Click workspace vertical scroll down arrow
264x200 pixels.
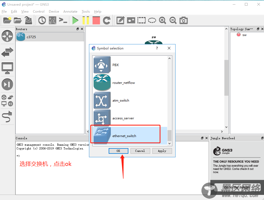[226, 127]
